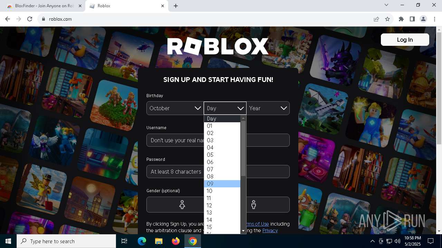442x248 pixels.
Task: Collapse the Day dropdown
Action: point(225,108)
